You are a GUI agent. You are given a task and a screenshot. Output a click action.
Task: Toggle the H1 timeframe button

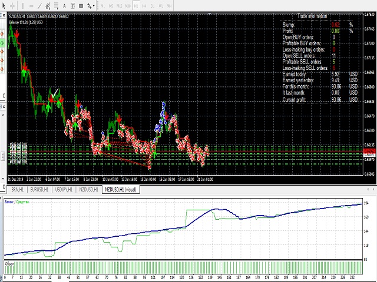pyautogui.click(x=136, y=6)
